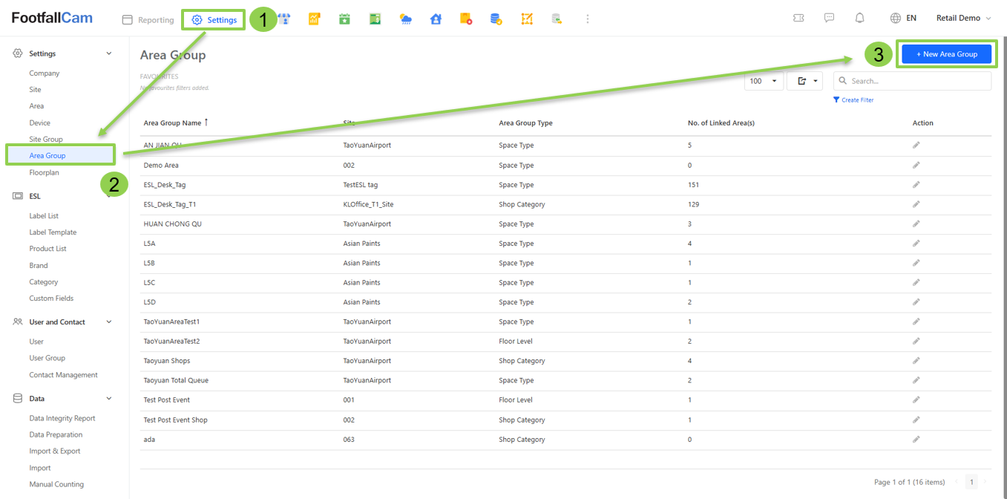This screenshot has height=499, width=1007.
Task: Open the export options dropdown
Action: pyautogui.click(x=804, y=81)
